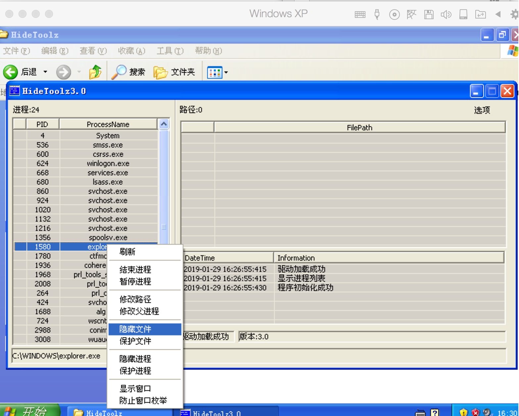The image size is (519, 416).
Task: Select 保护进程 menu entry
Action: 145,371
